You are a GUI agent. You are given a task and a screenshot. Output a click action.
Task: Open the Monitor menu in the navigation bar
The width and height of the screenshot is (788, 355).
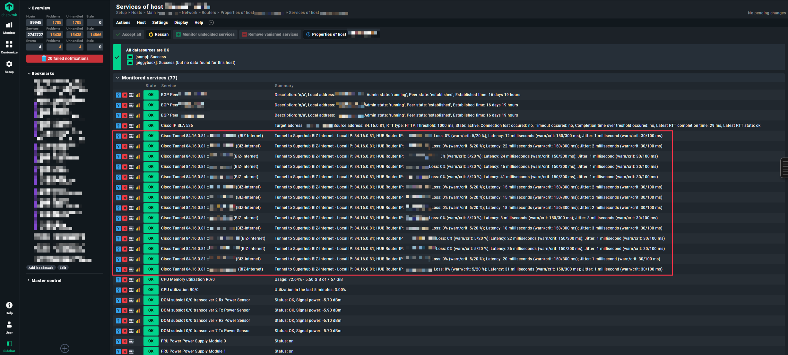pyautogui.click(x=9, y=28)
